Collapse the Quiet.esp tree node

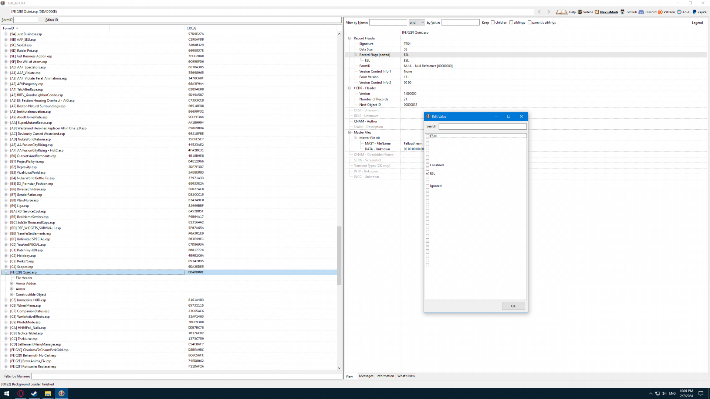tap(6, 272)
